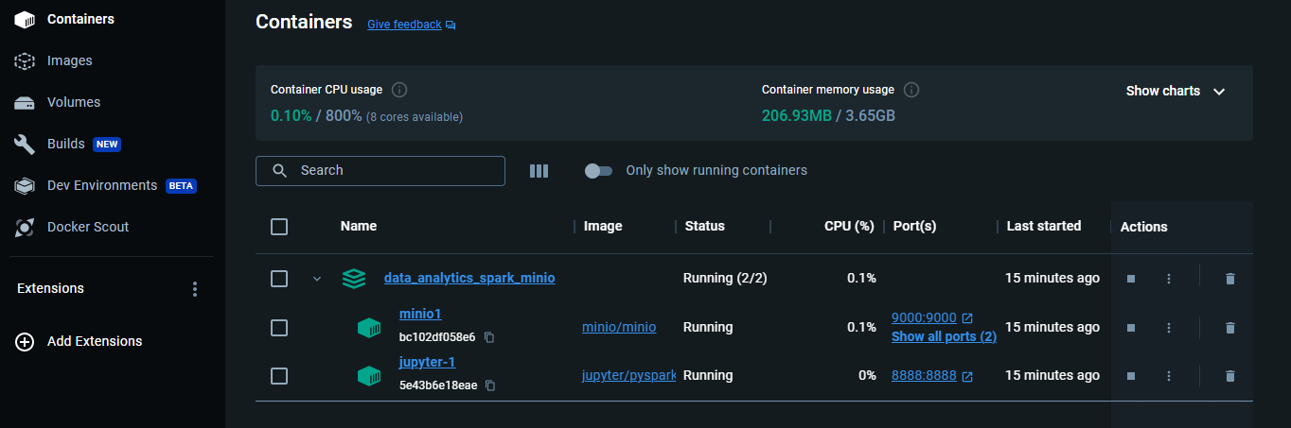
Task: Open the Images section
Action: [x=69, y=60]
